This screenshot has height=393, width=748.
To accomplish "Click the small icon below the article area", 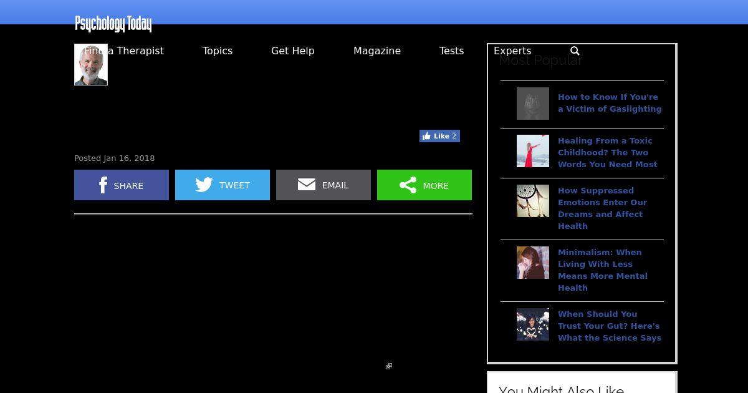I will [389, 366].
